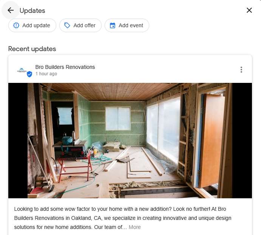Select the Add update button label
The width and height of the screenshot is (261, 235).
(36, 25)
